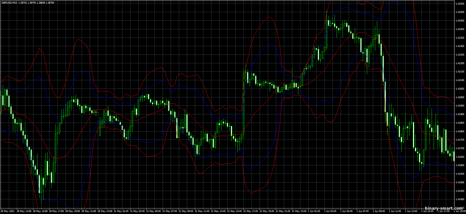Click the 1.42305 price axis label
466x214 pixels.
pos(460,46)
